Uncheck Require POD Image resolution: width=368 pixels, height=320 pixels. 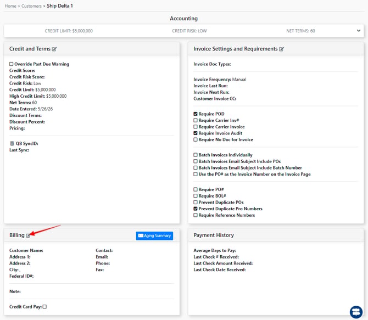click(x=196, y=114)
